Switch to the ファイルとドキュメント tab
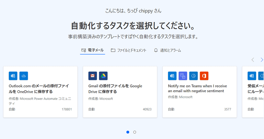The image size is (264, 139). (128, 50)
